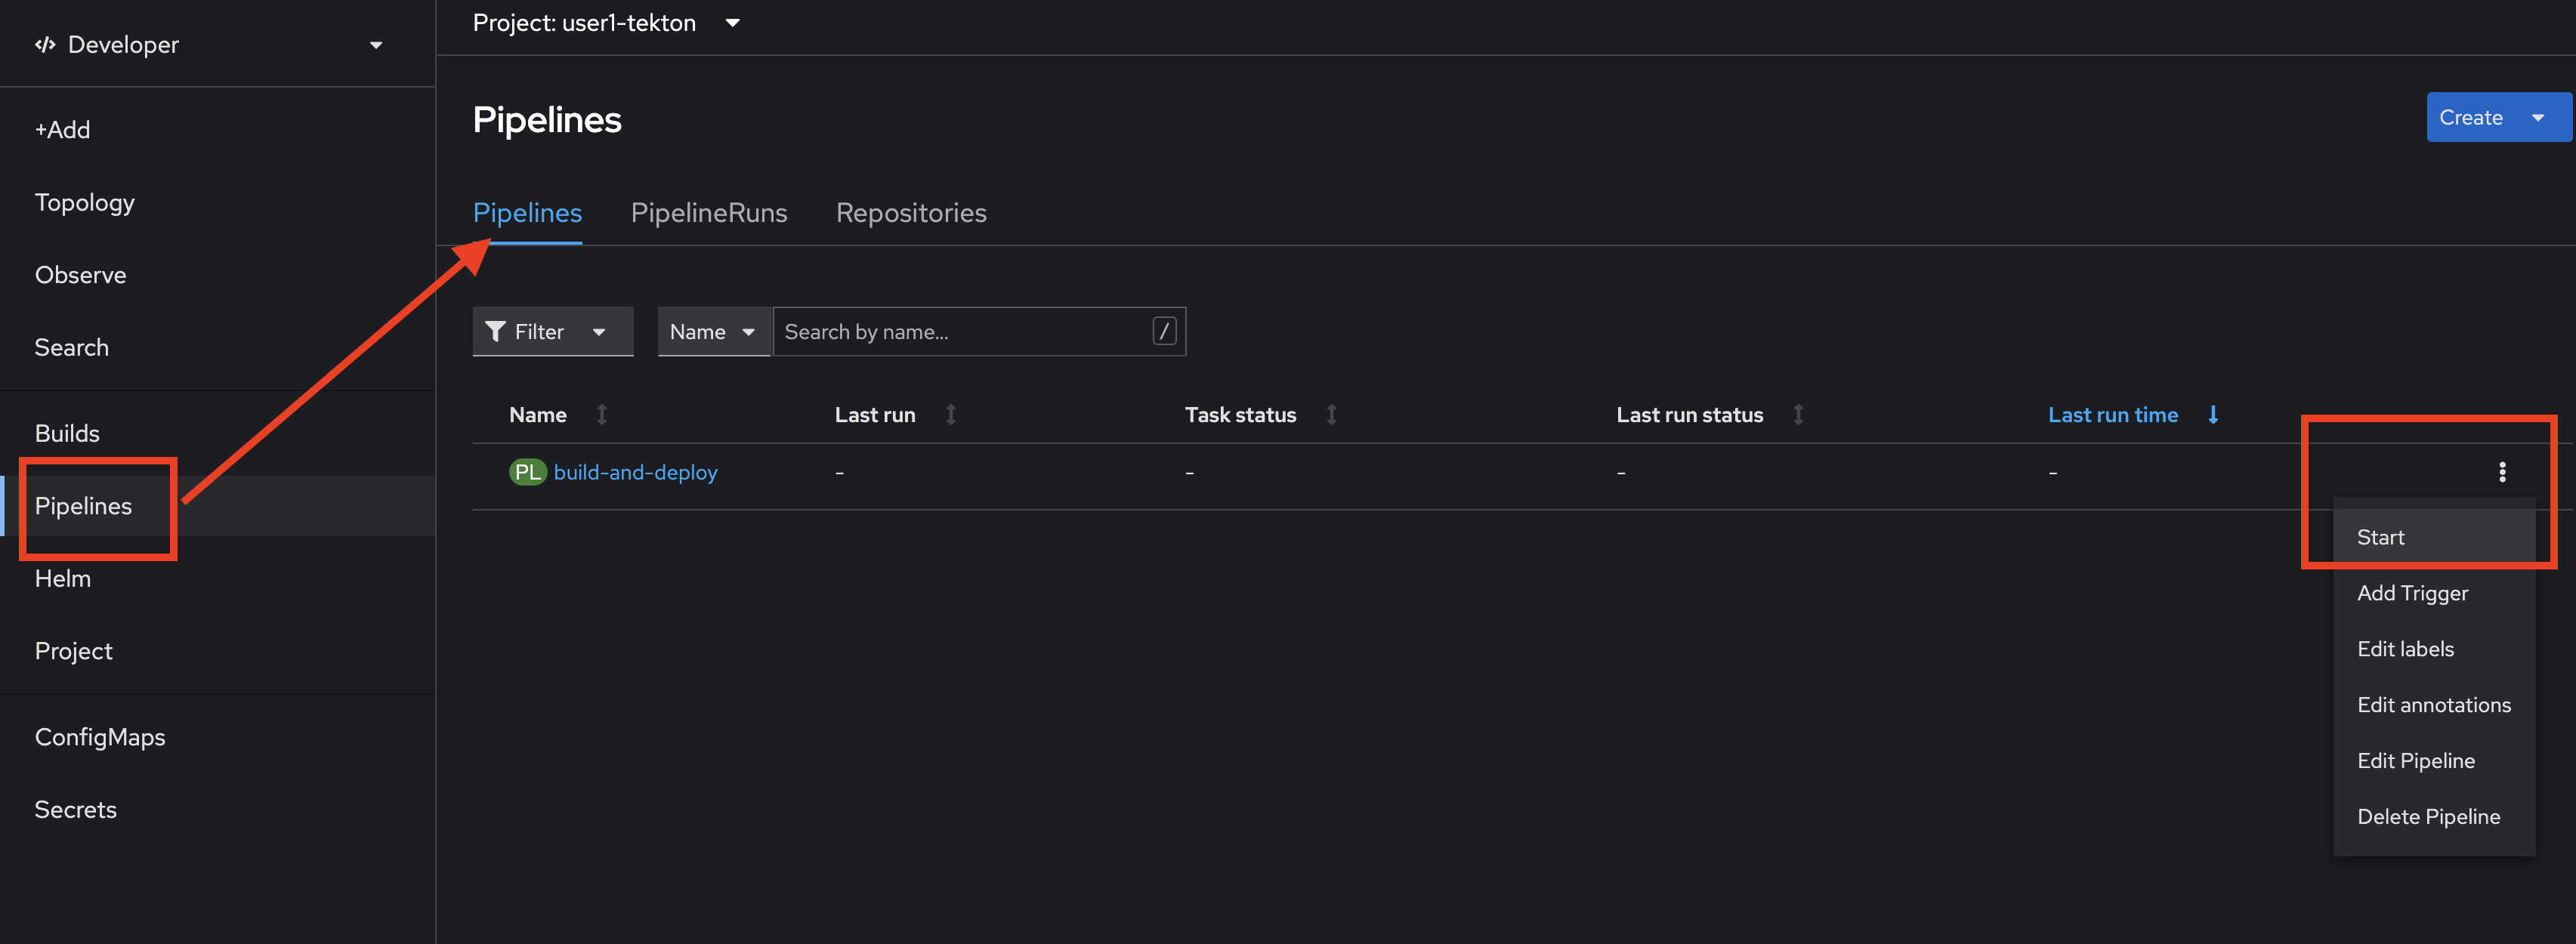Open the kebab menu for build-and-deploy

pyautogui.click(x=2501, y=472)
